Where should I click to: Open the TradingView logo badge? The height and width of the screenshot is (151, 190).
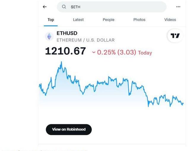click(175, 36)
